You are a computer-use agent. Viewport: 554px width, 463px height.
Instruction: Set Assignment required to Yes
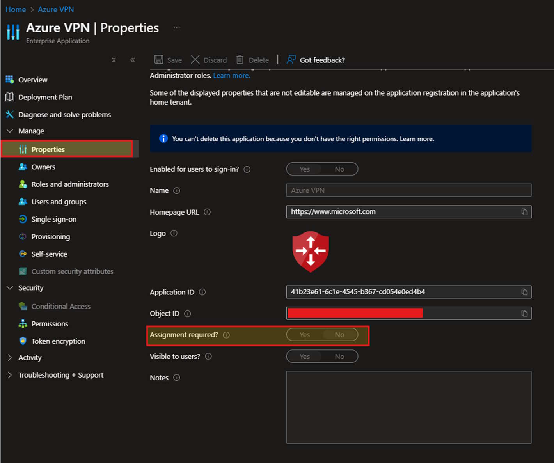pyautogui.click(x=305, y=335)
